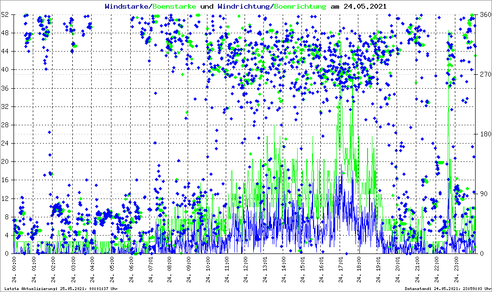
Task: Click the blue 'Windstarke' title label
Action: (x=127, y=7)
